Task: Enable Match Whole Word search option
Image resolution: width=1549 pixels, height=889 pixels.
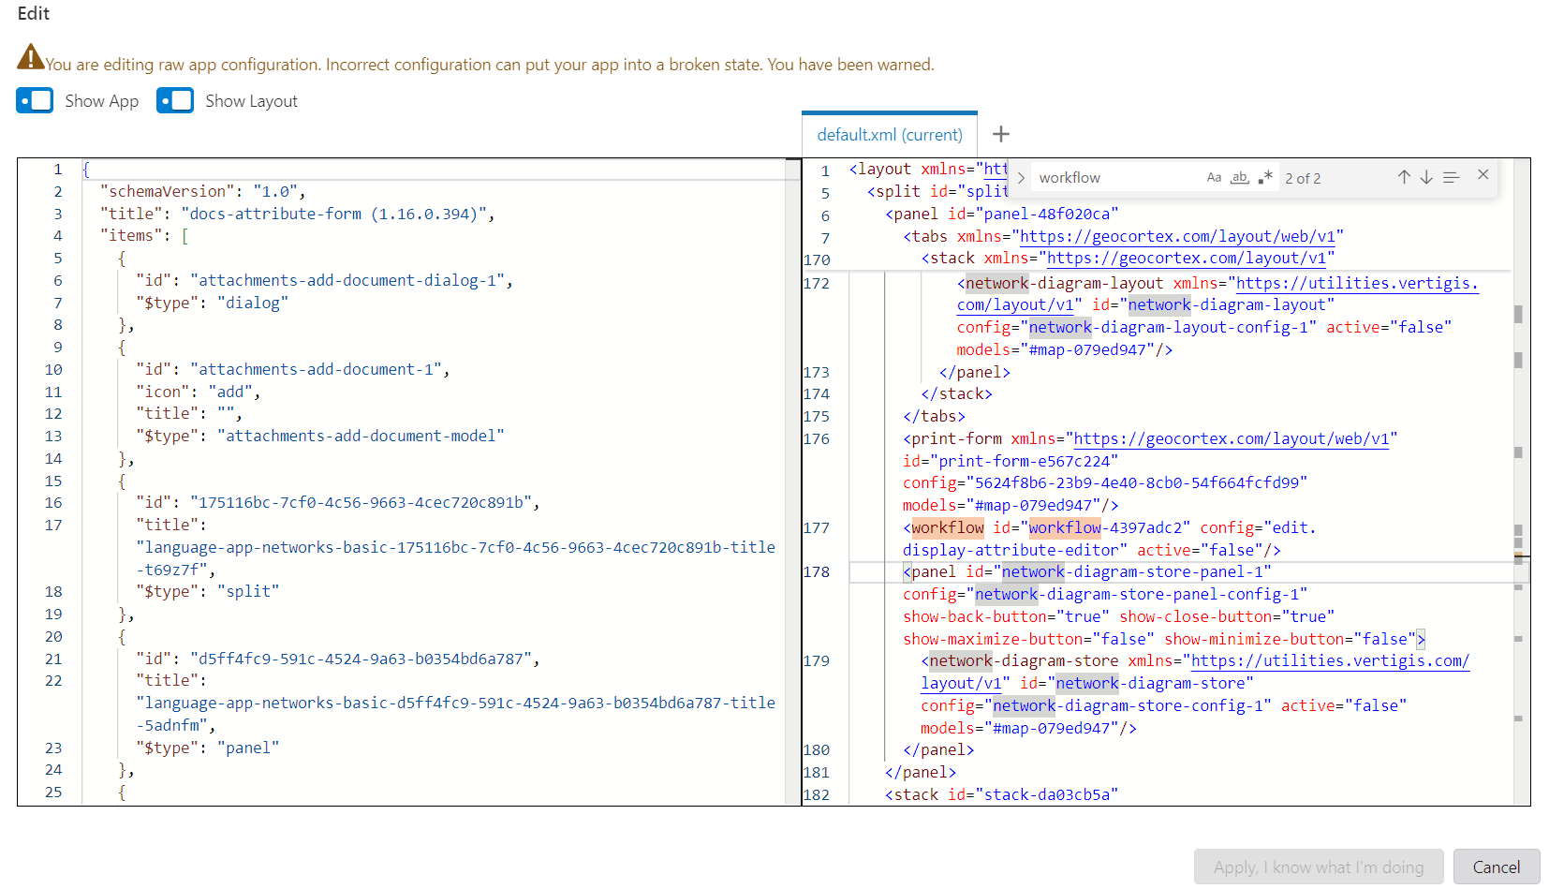Action: point(1240,177)
